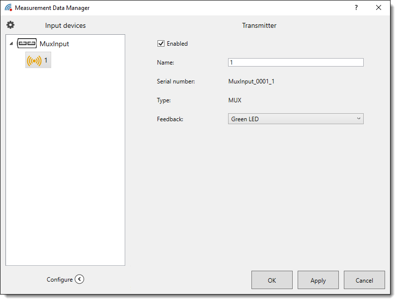Cancel the dialog changes
398x302 pixels.
[x=364, y=280]
